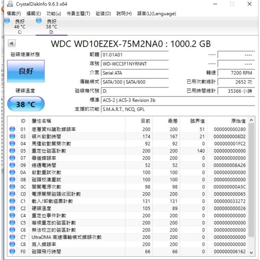Click status circle for attribute 03
The image size is (260, 260).
[x=12, y=136]
